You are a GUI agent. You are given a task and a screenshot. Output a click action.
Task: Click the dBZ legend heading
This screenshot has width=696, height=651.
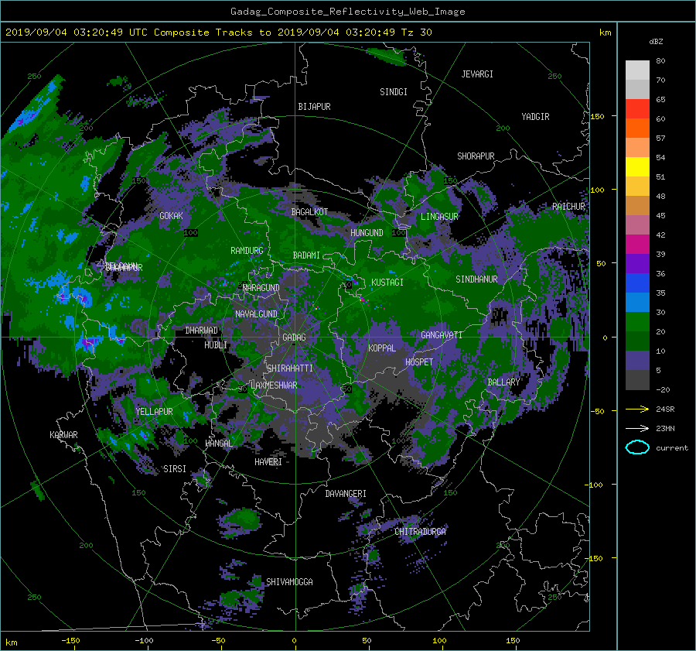coord(656,41)
